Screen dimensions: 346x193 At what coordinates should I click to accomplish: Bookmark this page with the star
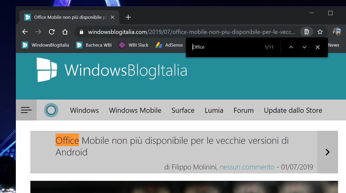coord(320,32)
